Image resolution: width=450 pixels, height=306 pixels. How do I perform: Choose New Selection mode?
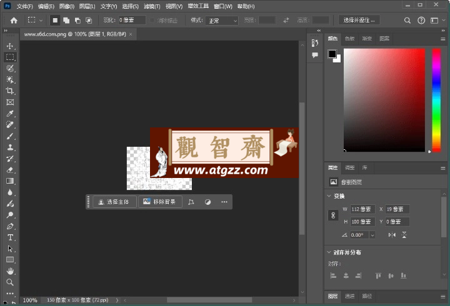pos(55,21)
